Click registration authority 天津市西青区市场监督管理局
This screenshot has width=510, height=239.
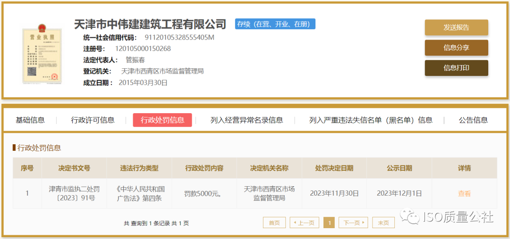tap(162, 71)
